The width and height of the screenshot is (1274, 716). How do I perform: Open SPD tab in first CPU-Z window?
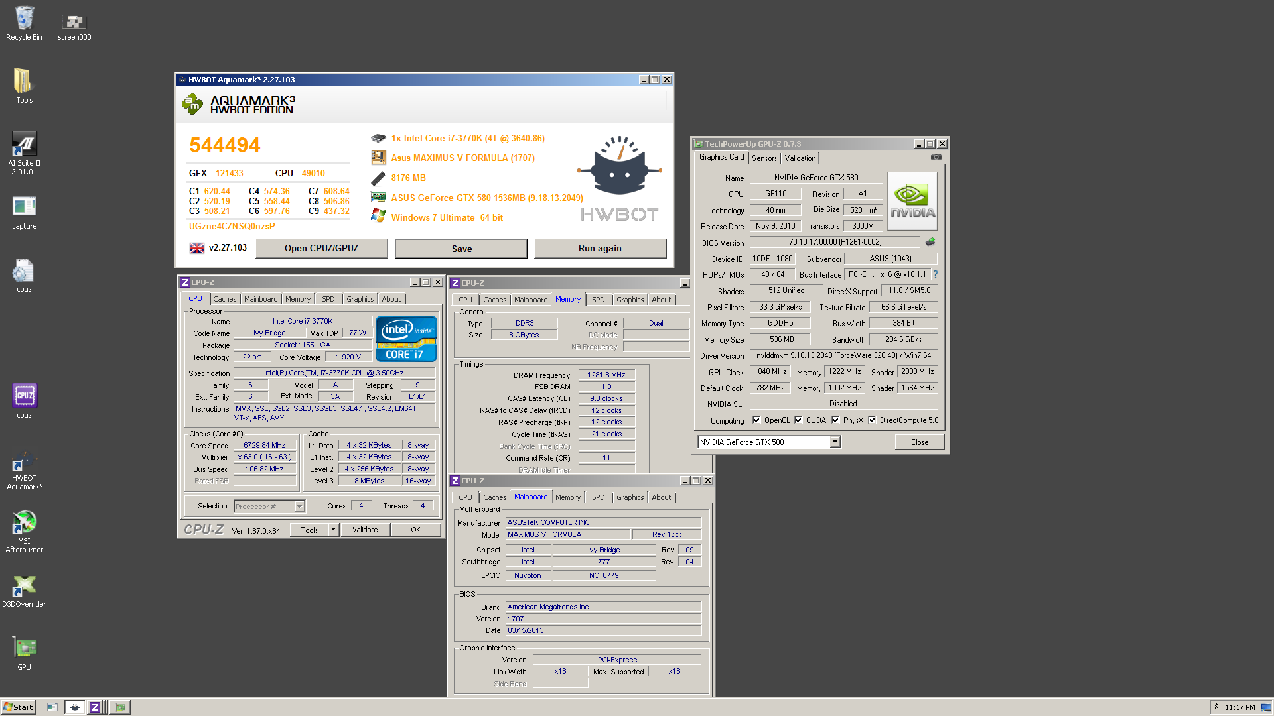click(328, 299)
